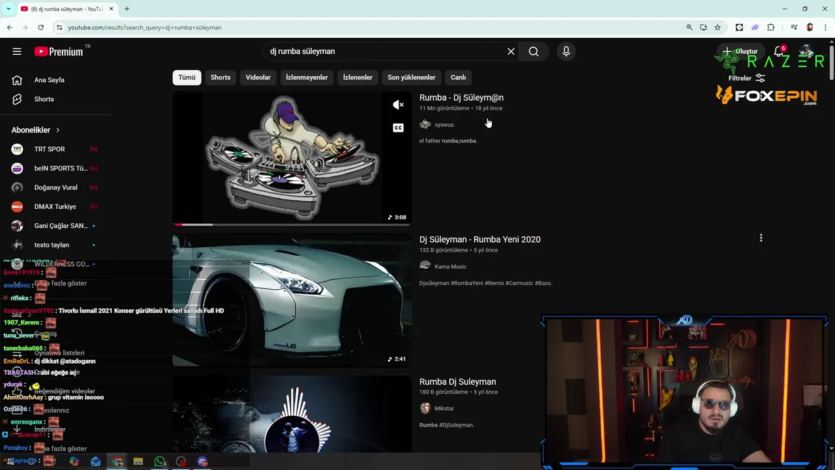Open Dj Süleyman - Rumba Yeni 2020 title
Screen dimensions: 835x470
[x=480, y=240]
